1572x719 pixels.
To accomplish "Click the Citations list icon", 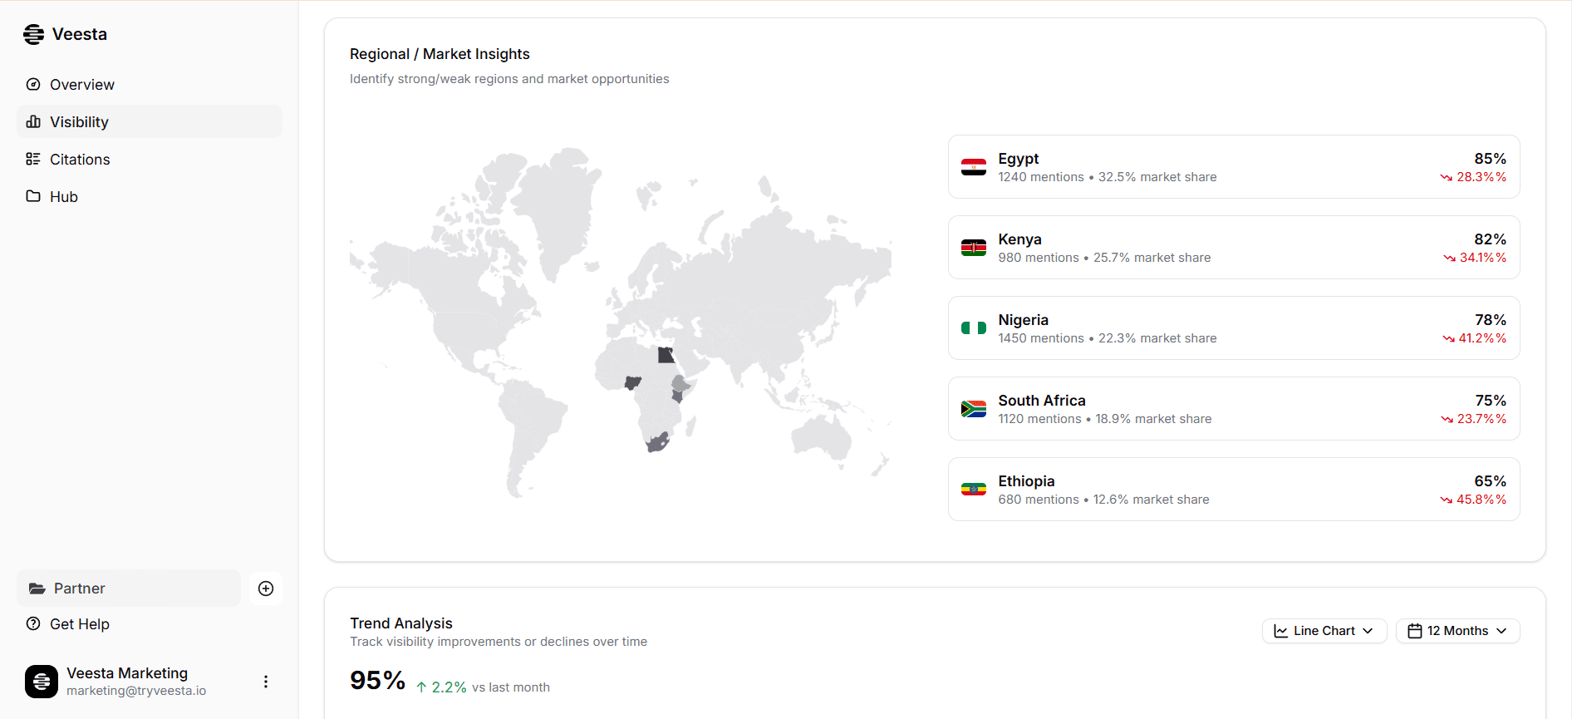I will tap(33, 159).
